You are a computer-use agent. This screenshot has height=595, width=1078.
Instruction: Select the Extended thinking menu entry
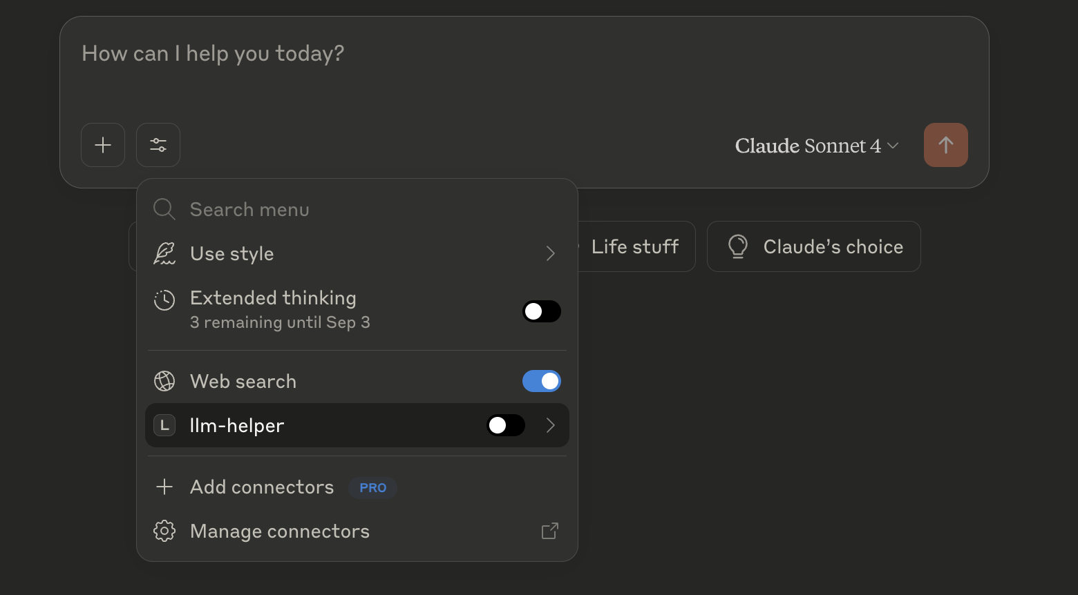pyautogui.click(x=357, y=310)
